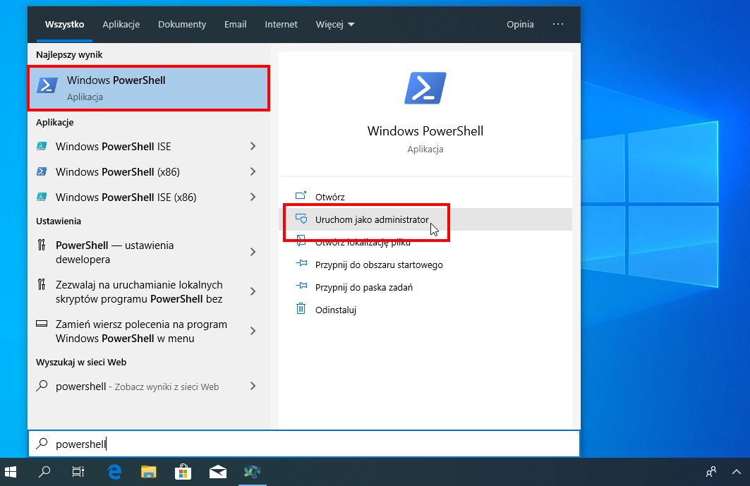
Task: Switch to the Internet tab
Action: [282, 25]
